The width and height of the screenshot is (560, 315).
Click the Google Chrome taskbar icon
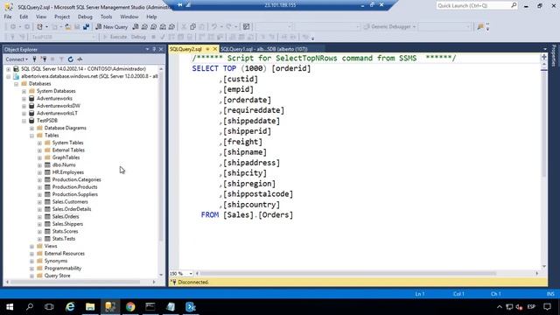pyautogui.click(x=130, y=307)
